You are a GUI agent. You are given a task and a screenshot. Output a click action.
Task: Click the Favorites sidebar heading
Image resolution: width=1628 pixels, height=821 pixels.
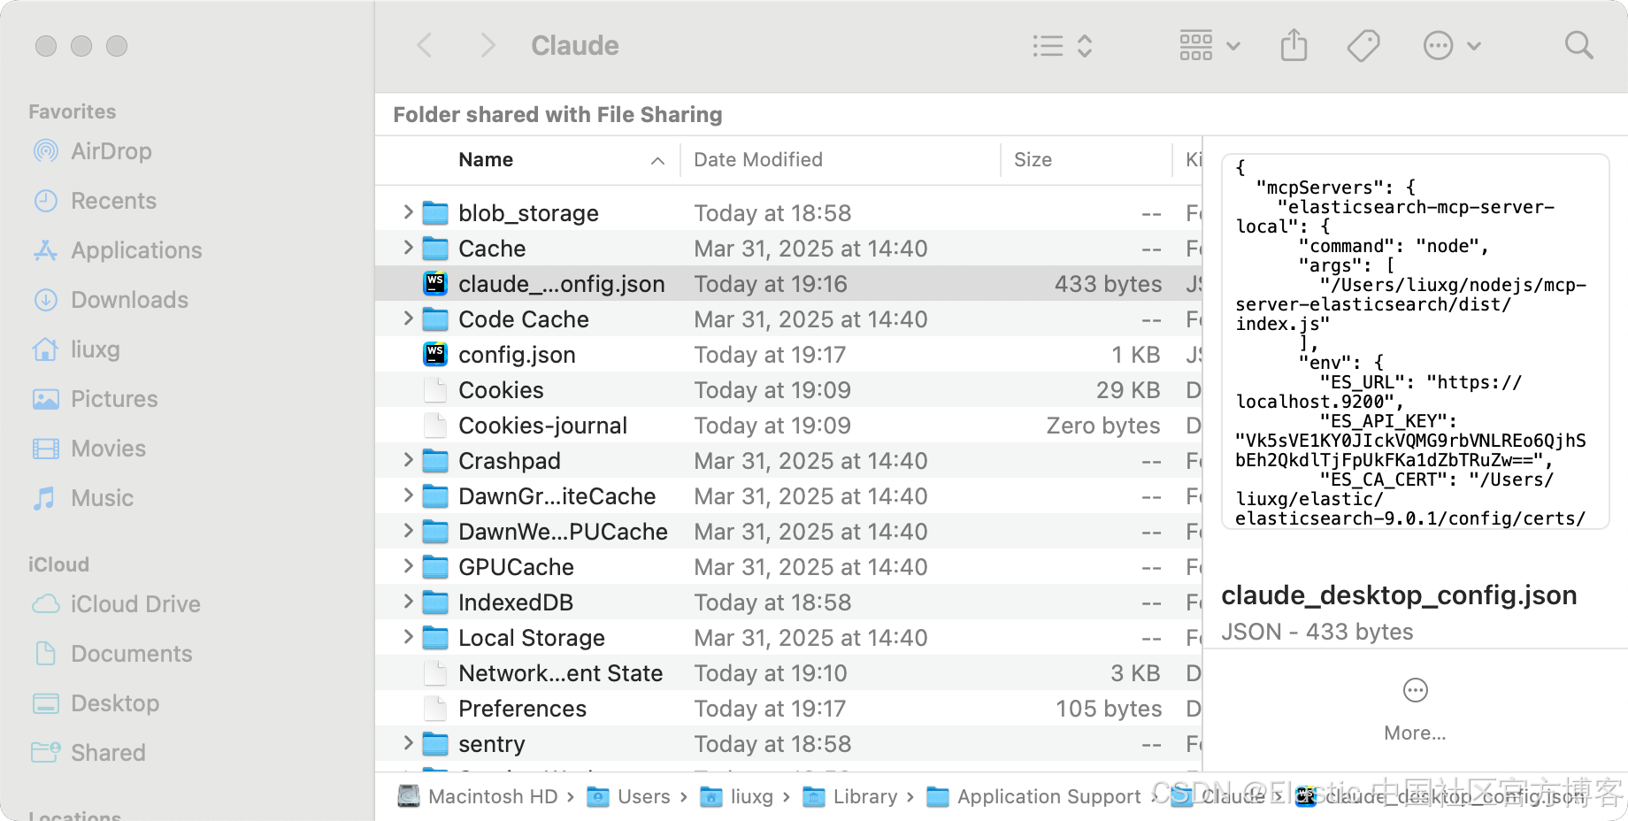[72, 111]
